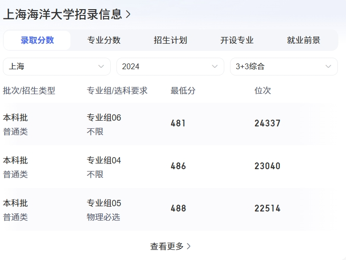Screen dimensions: 346x260
Task: Click the minimum score 488
Action: coord(178,209)
